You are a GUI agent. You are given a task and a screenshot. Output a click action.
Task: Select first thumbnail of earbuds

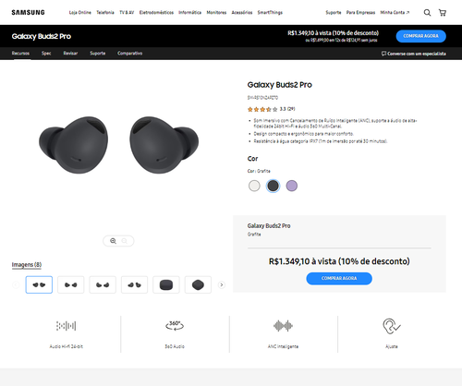[x=39, y=284]
